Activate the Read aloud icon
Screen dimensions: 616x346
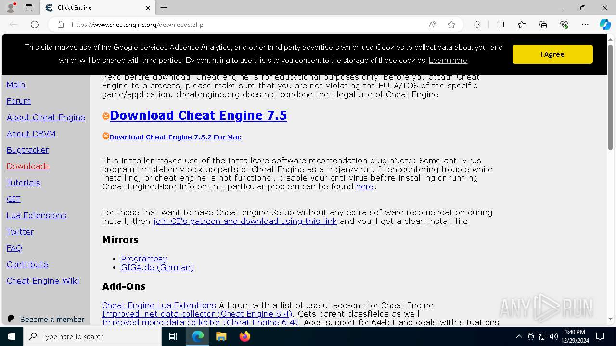[x=432, y=25]
